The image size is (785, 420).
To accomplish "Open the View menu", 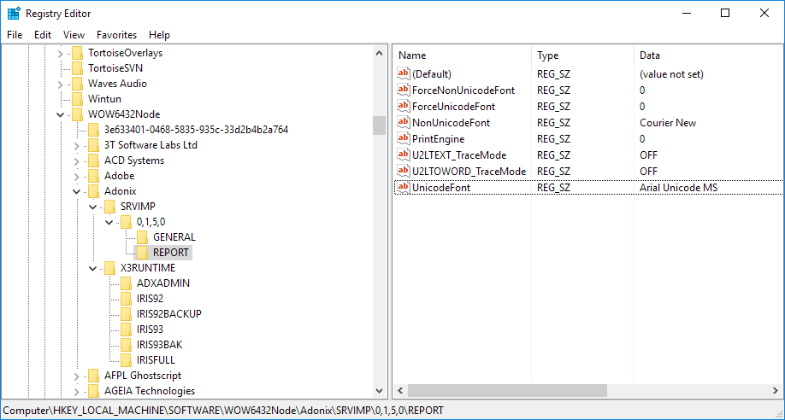I will (74, 35).
